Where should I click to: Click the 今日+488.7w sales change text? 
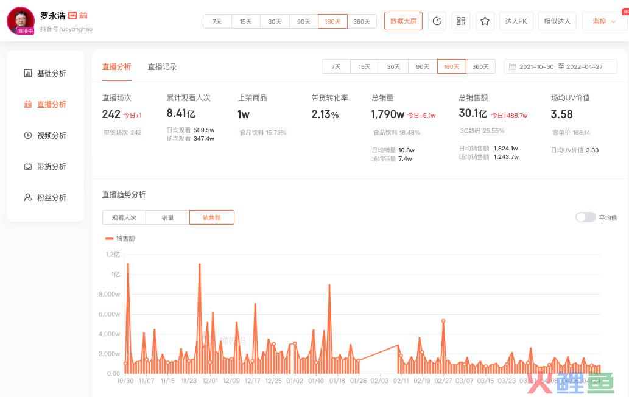point(510,115)
